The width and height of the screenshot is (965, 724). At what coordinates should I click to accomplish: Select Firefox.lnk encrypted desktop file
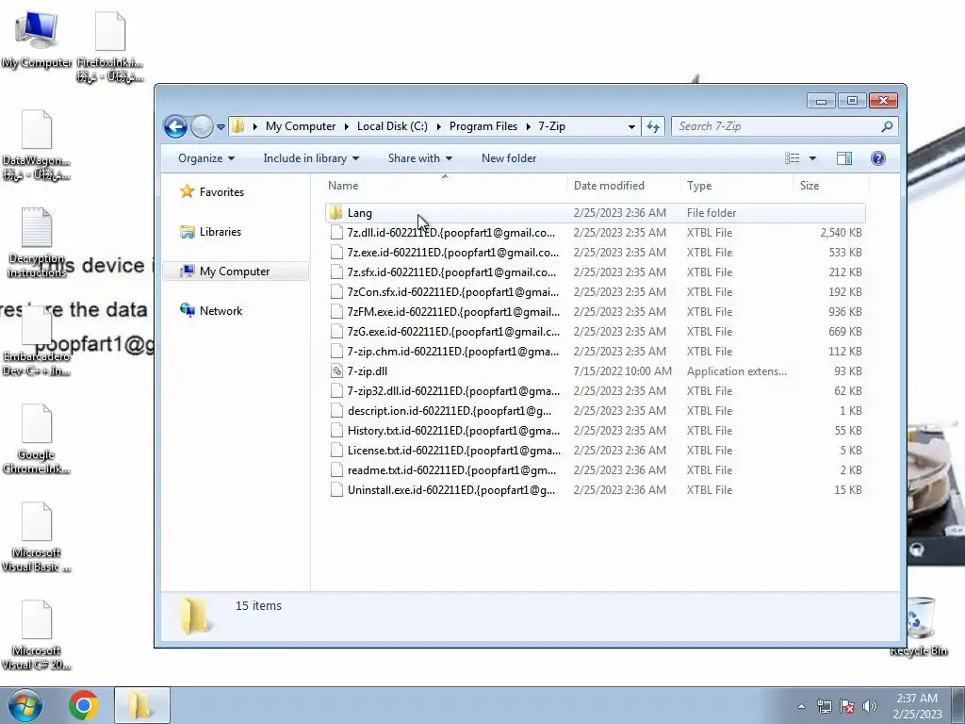(110, 47)
